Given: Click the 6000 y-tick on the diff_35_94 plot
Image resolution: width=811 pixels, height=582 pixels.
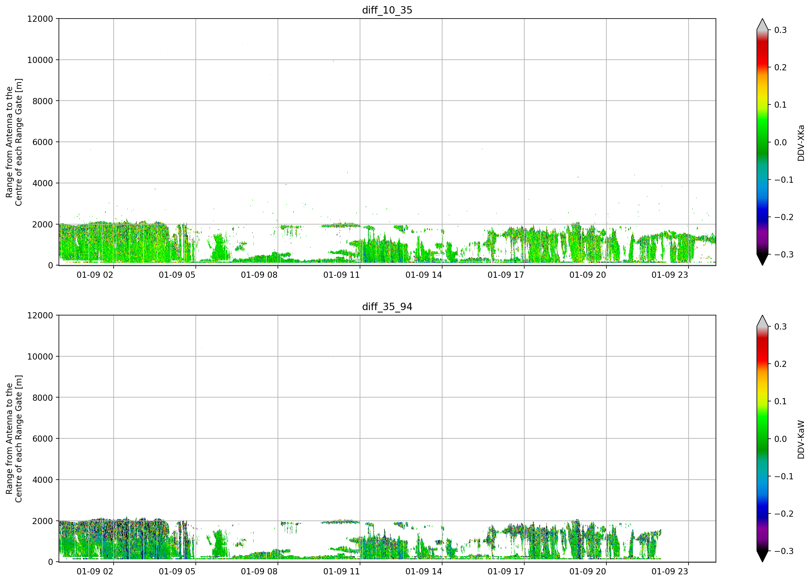Looking at the screenshot, I should 43,439.
